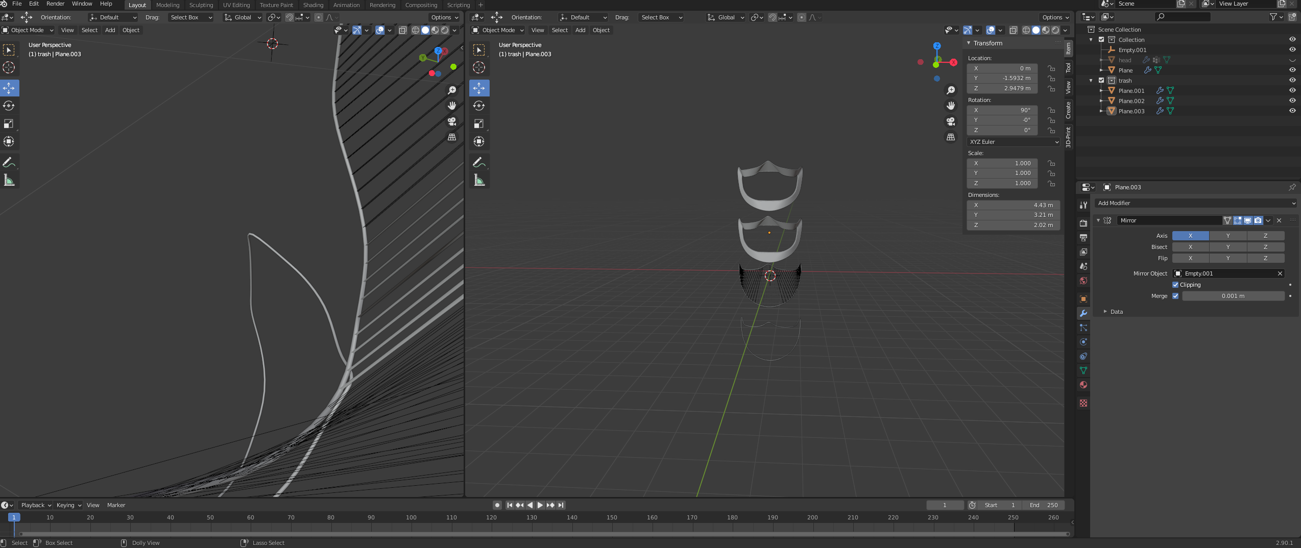Select the Rotate tool in left viewport

(9, 106)
